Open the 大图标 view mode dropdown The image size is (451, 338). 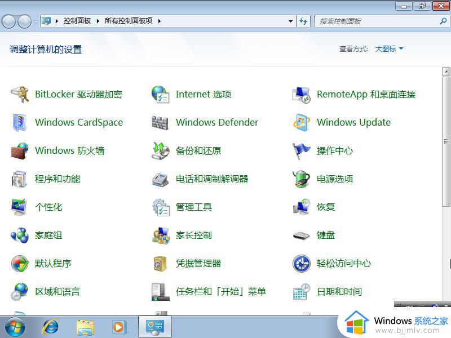click(389, 49)
